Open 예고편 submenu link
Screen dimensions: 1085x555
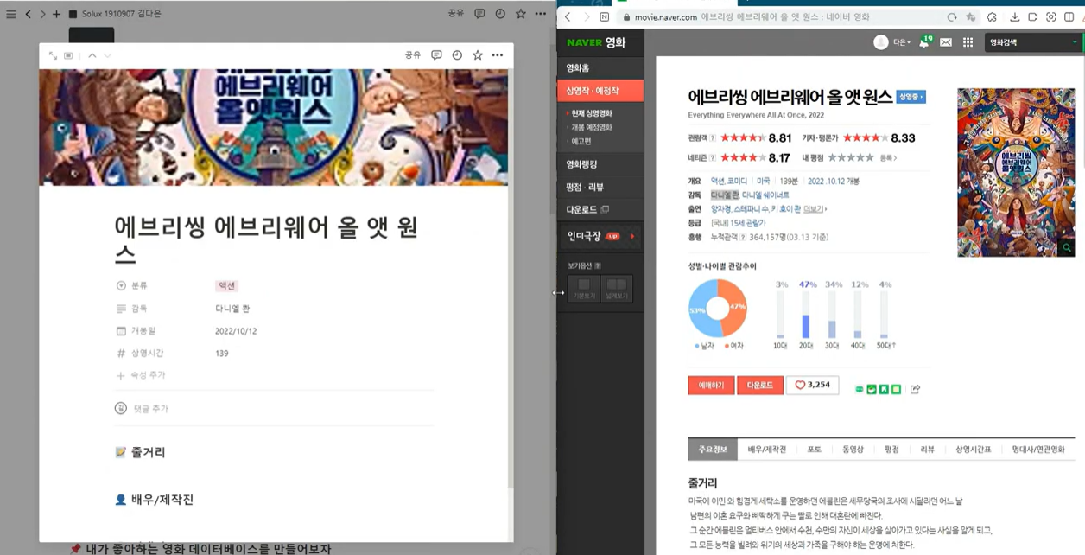click(581, 141)
